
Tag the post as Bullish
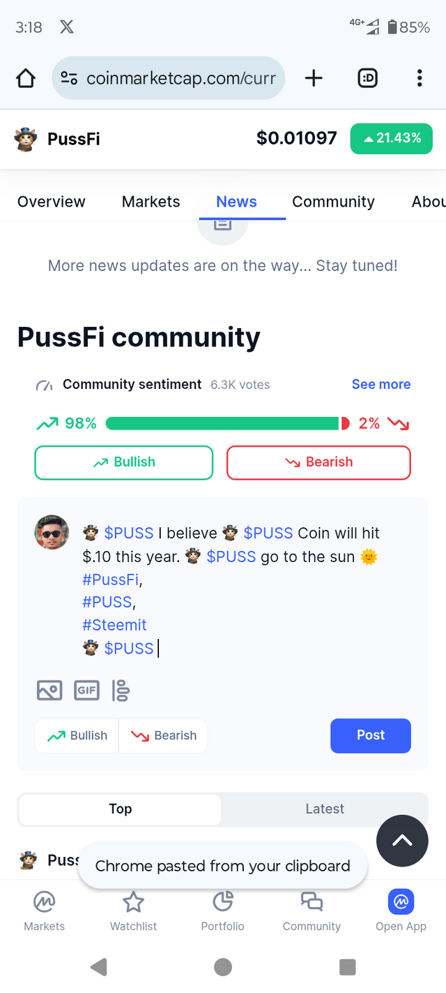tap(77, 735)
